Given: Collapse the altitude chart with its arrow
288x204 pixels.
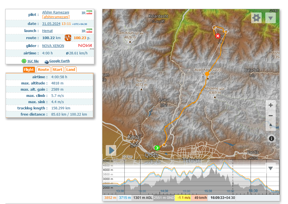Looking at the screenshot, I should click(x=270, y=168).
